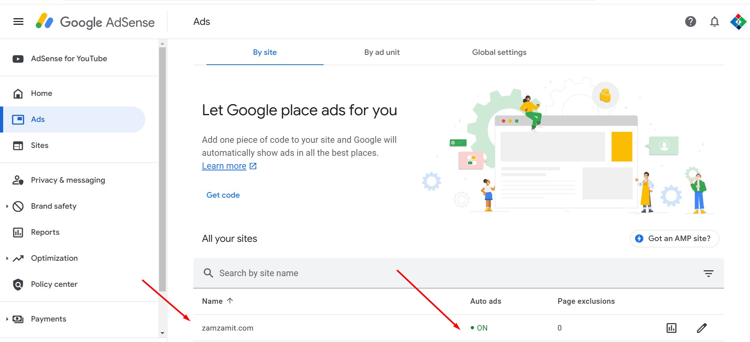Click the sidebar scrollbar up arrow
Viewport: 750px width, 342px height.
click(162, 43)
